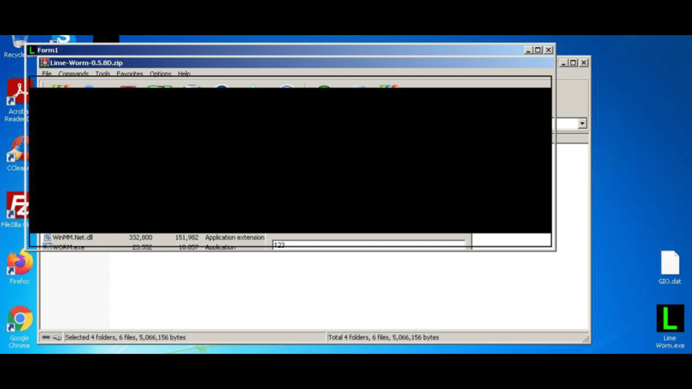The height and width of the screenshot is (389, 692).
Task: Click the 'Application extension' type cell
Action: tap(234, 237)
